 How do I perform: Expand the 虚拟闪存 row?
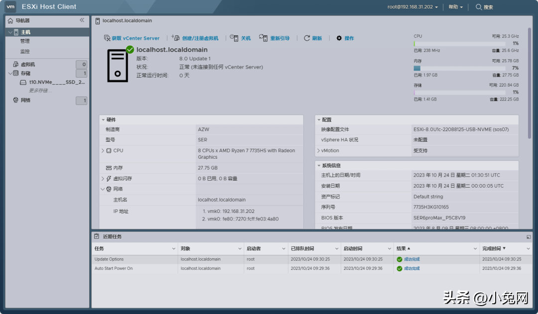coord(103,179)
